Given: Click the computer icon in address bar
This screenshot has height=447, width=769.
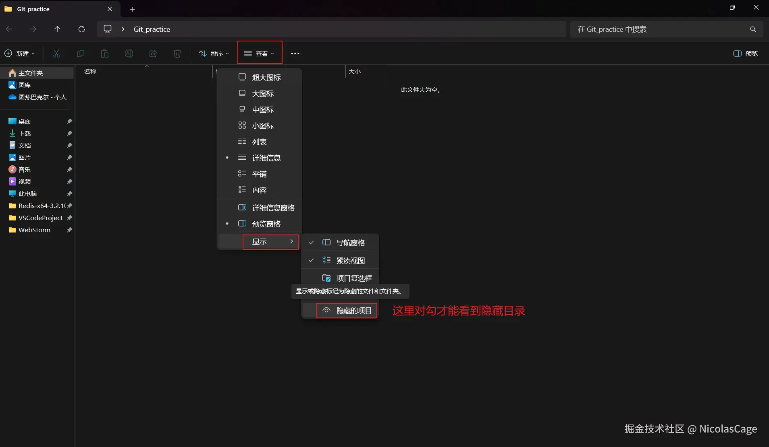Looking at the screenshot, I should pyautogui.click(x=108, y=29).
